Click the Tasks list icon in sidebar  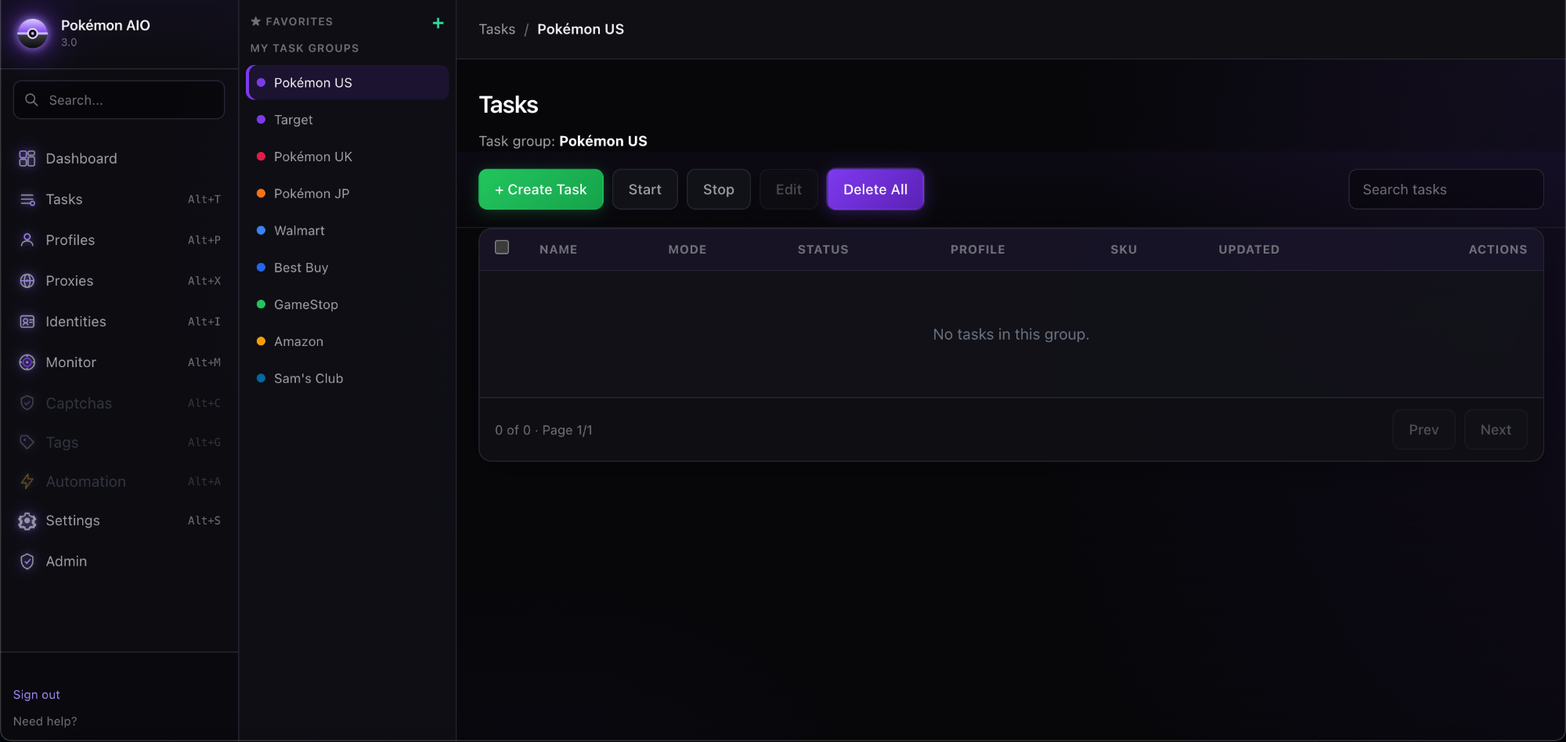tap(27, 200)
